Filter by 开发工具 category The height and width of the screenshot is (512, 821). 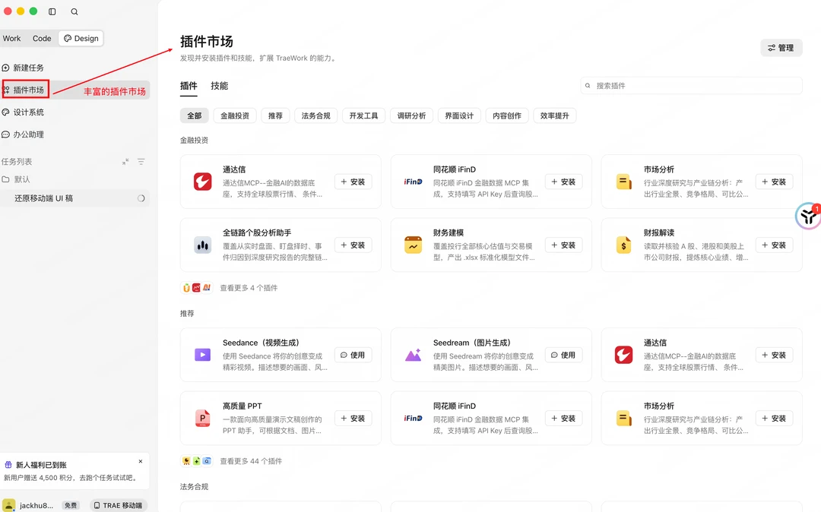[x=363, y=115]
